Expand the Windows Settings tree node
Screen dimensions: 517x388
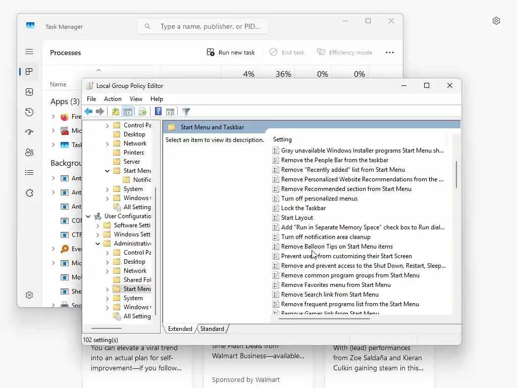[97, 234]
